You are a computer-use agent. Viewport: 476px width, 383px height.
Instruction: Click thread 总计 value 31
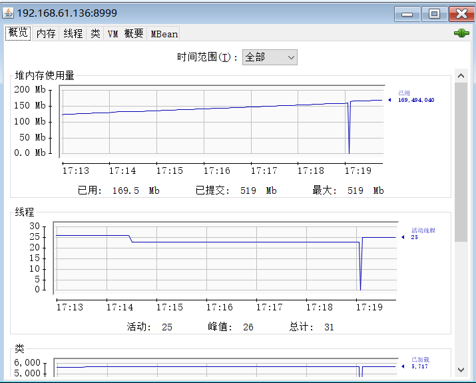point(329,327)
